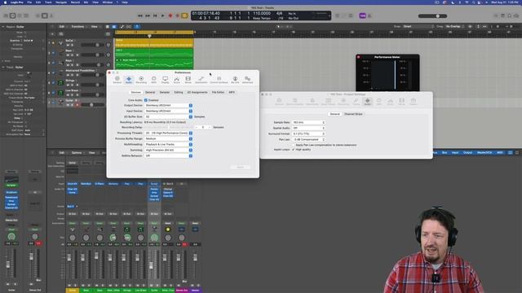
Task: Toggle Core Audio Enabled checkbox
Action: [x=146, y=100]
